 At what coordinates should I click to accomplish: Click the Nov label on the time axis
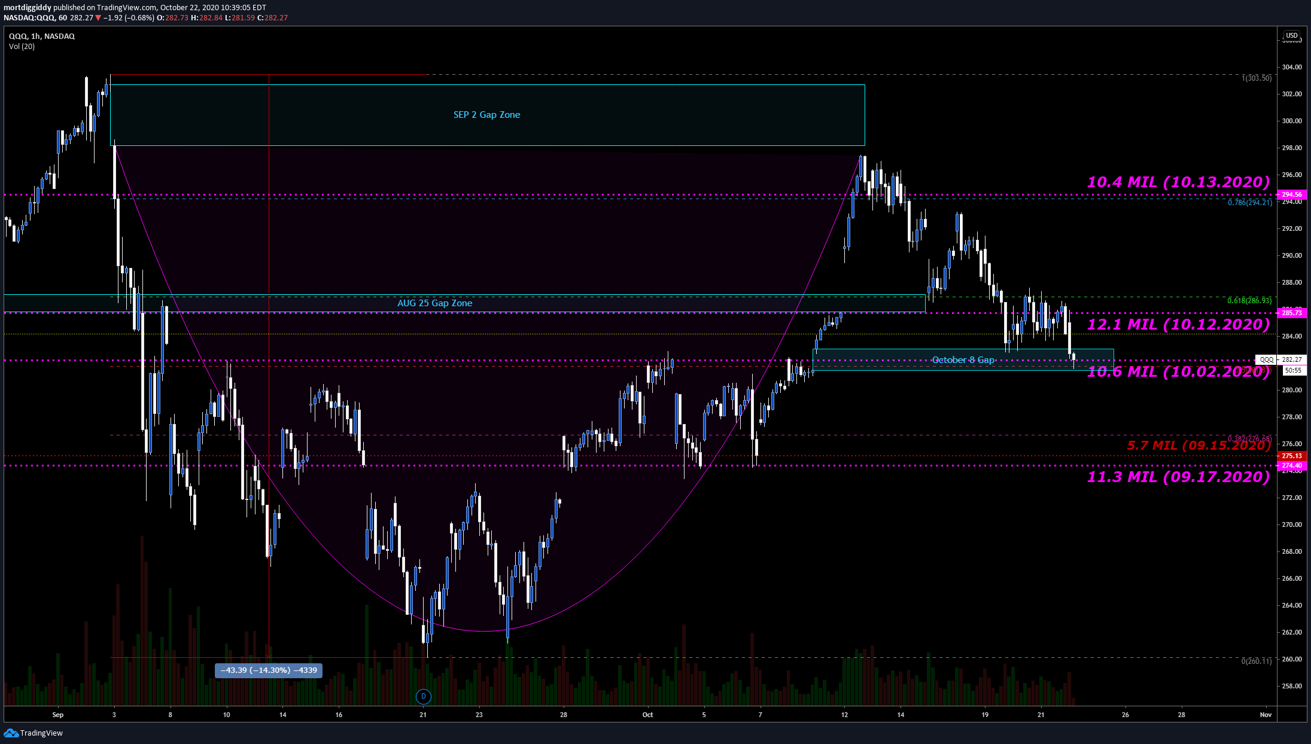click(x=1266, y=715)
